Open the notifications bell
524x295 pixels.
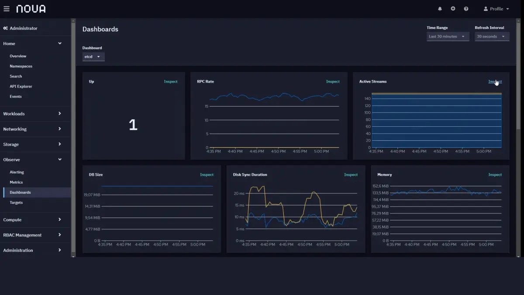coord(440,9)
